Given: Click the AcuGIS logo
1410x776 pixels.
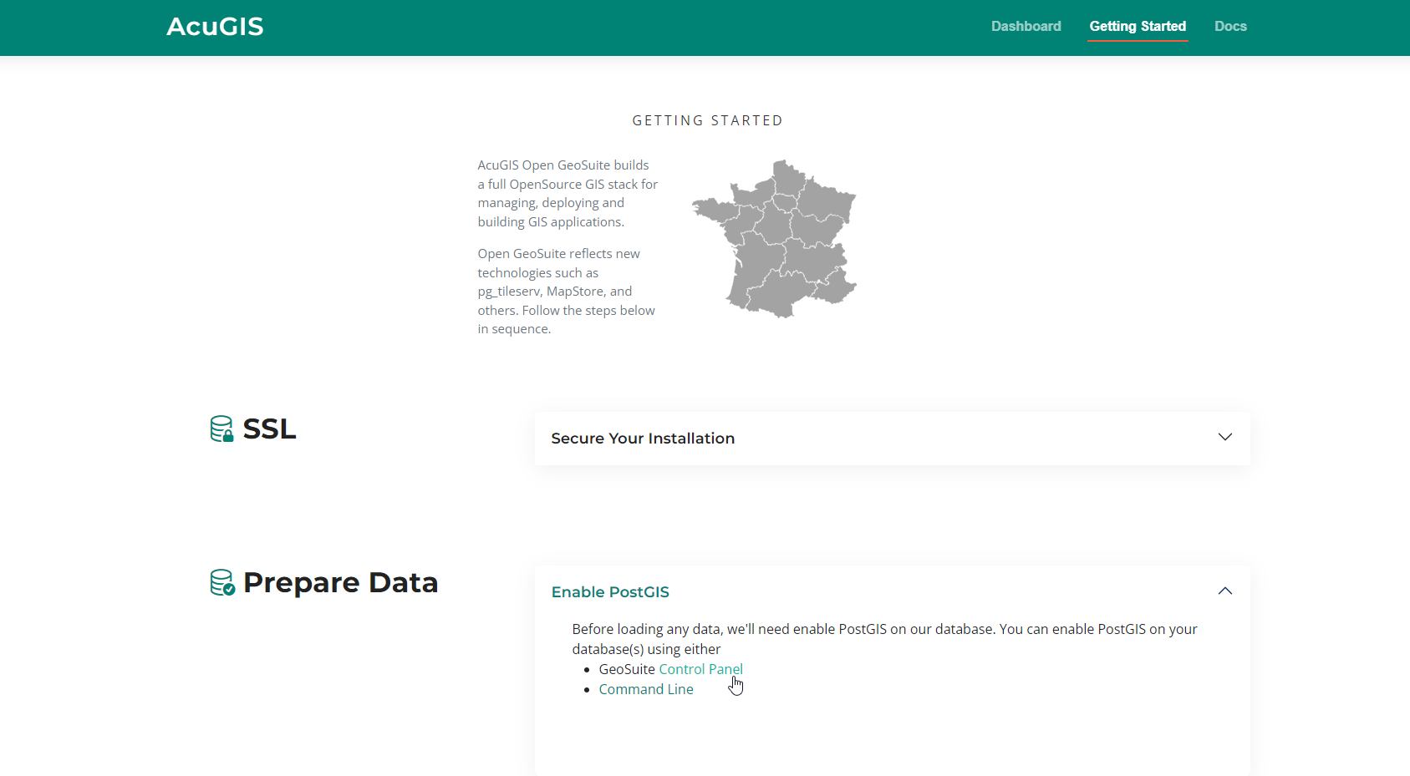Looking at the screenshot, I should (215, 27).
